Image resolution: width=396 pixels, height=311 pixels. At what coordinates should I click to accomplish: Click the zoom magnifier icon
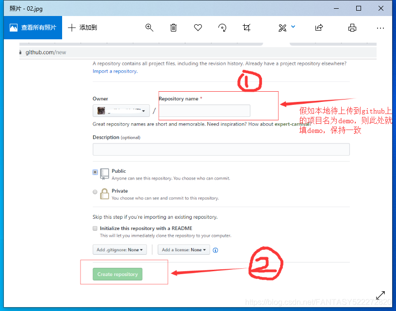click(149, 28)
